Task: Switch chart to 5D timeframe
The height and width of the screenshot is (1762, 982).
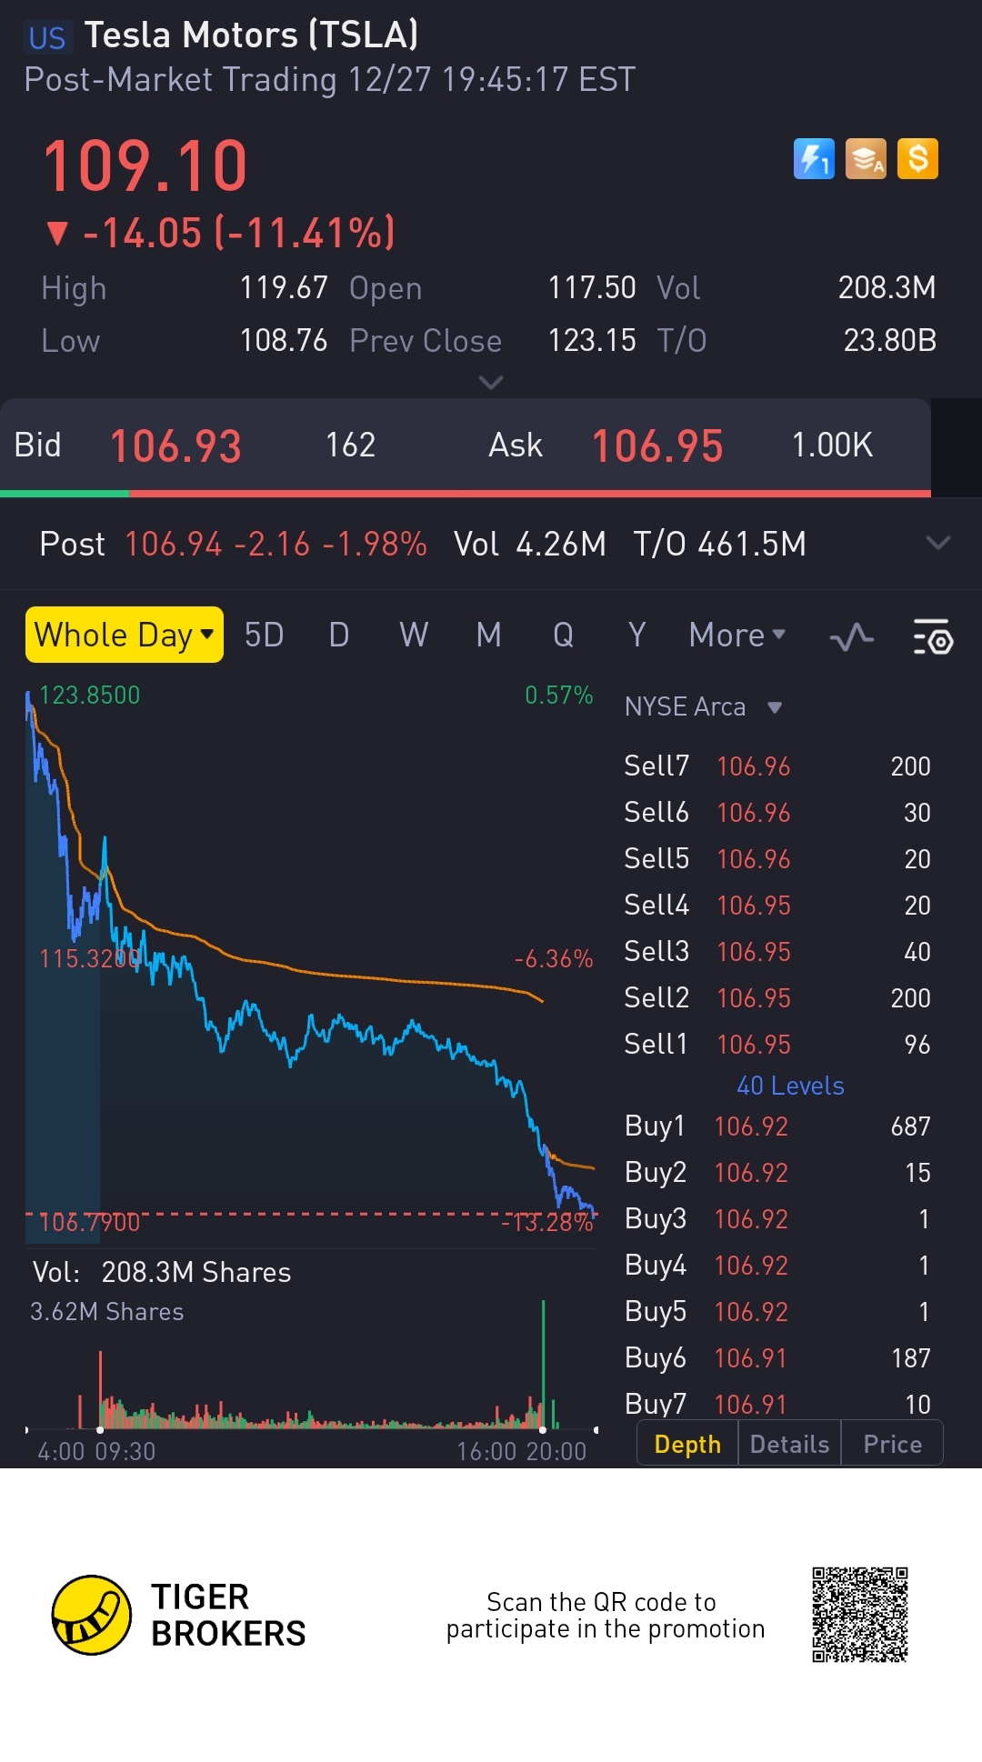Action: [x=265, y=635]
